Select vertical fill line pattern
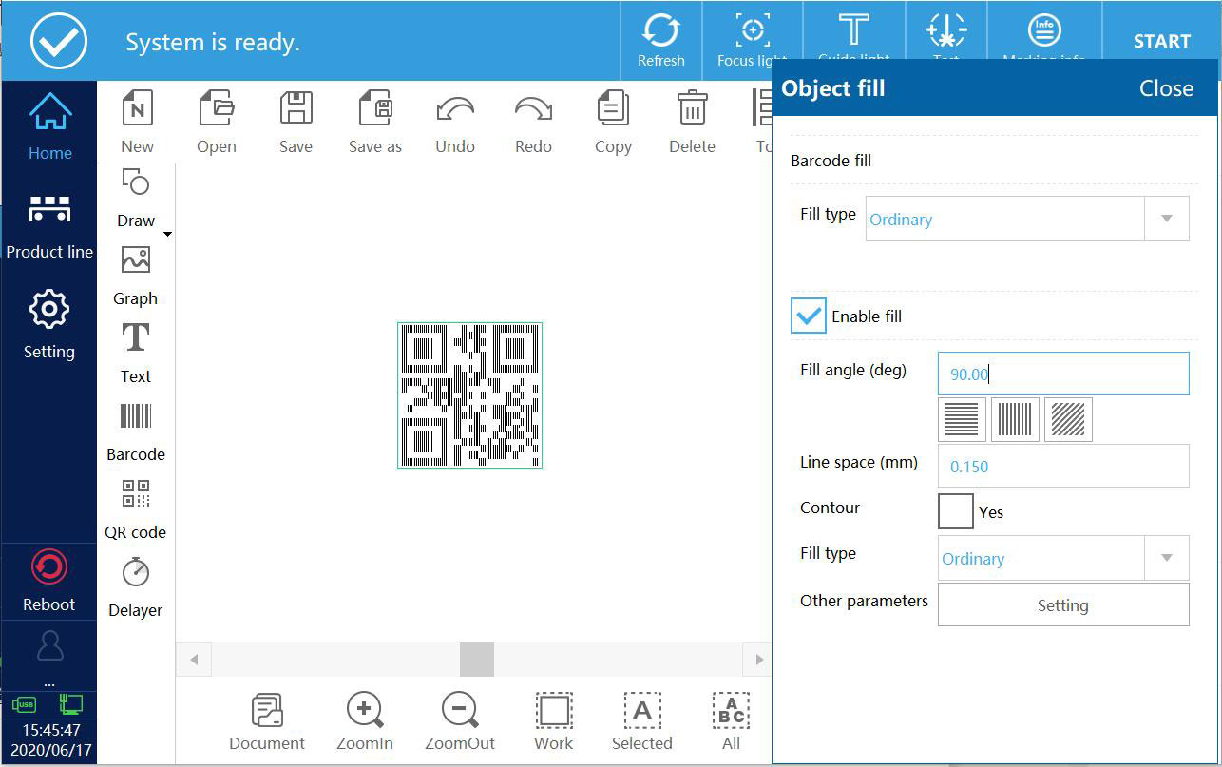Image resolution: width=1222 pixels, height=767 pixels. pos(1015,419)
